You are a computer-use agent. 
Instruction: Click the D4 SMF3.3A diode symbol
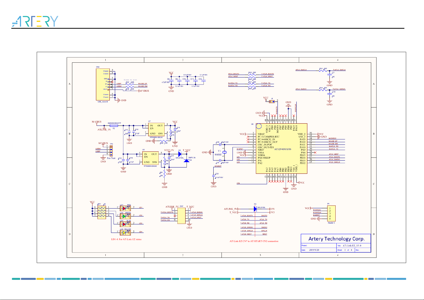[186, 160]
